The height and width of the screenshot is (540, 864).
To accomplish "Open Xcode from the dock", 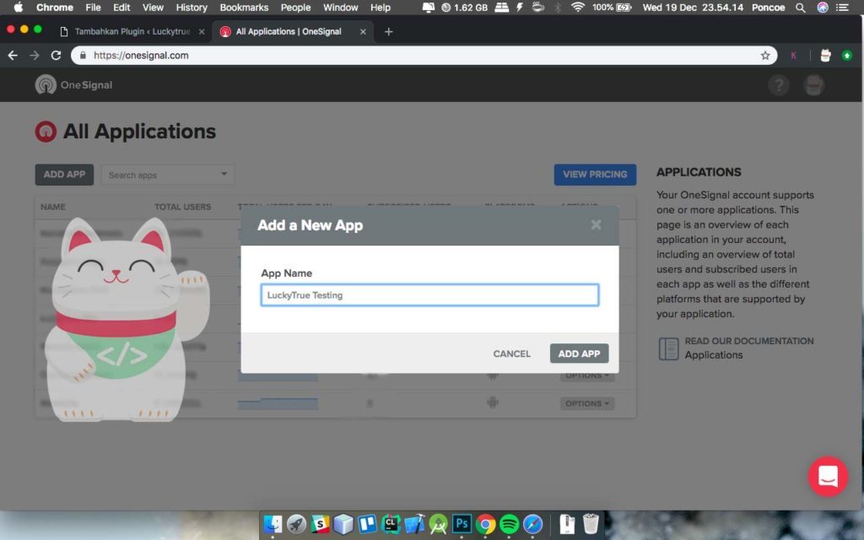I will [x=415, y=524].
